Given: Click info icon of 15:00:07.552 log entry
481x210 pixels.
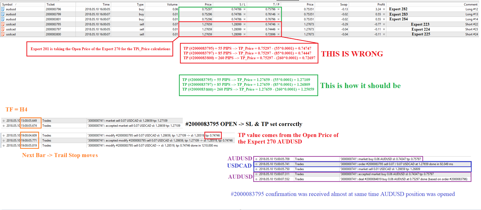Looking at the screenshot, I should tap(256, 179).
